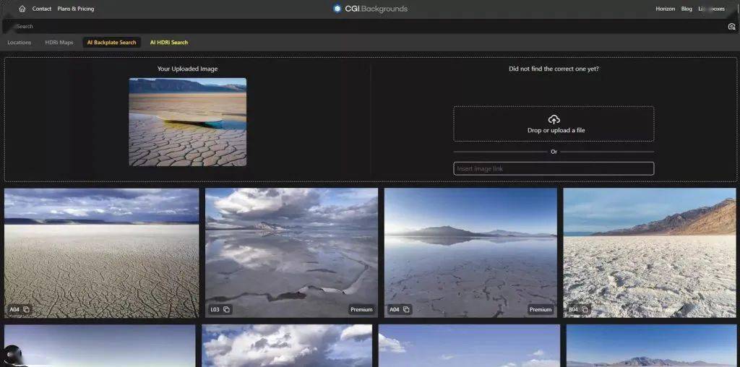This screenshot has width=740, height=367.
Task: Select the AI Backplate Search tab
Action: tap(111, 43)
